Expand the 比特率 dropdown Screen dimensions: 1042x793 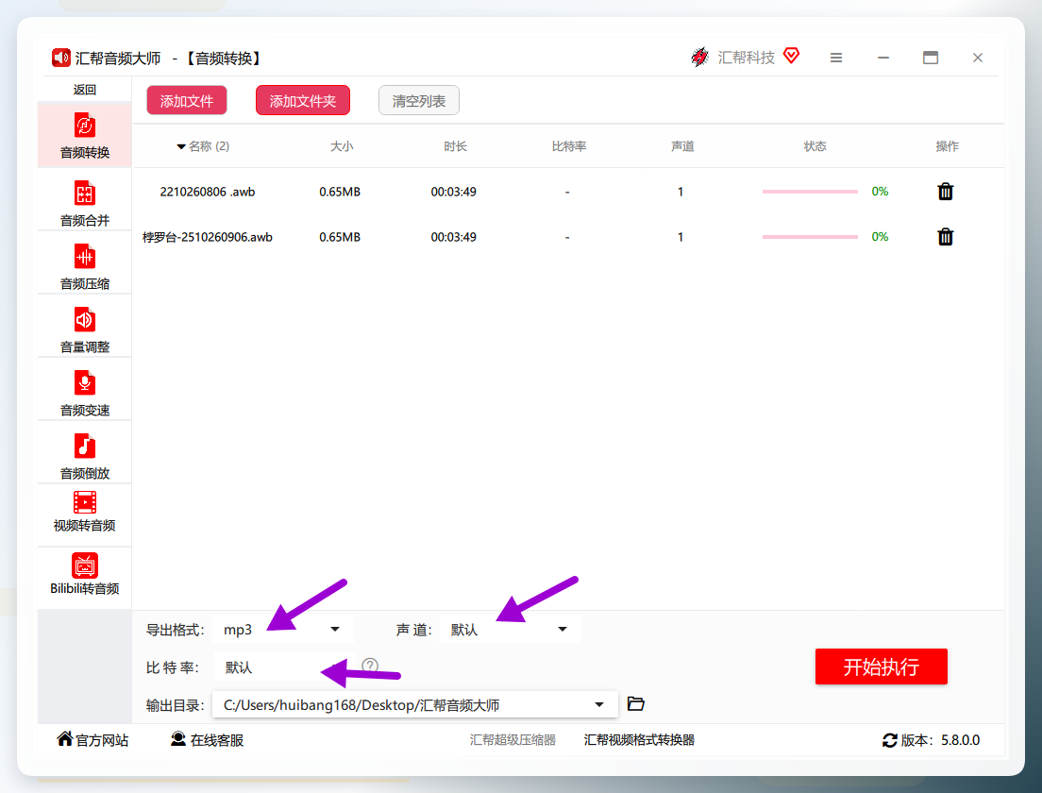[x=283, y=667]
